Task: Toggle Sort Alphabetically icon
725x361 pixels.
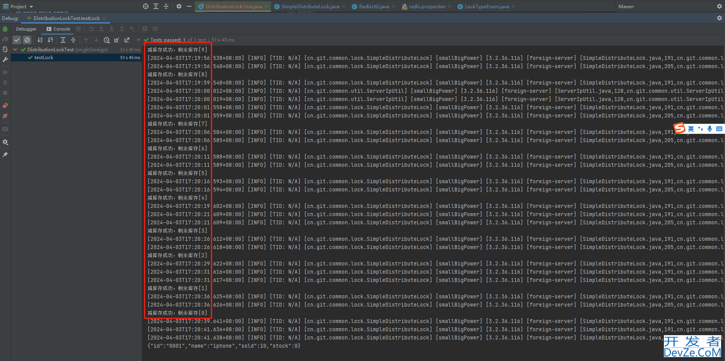Action: 40,40
